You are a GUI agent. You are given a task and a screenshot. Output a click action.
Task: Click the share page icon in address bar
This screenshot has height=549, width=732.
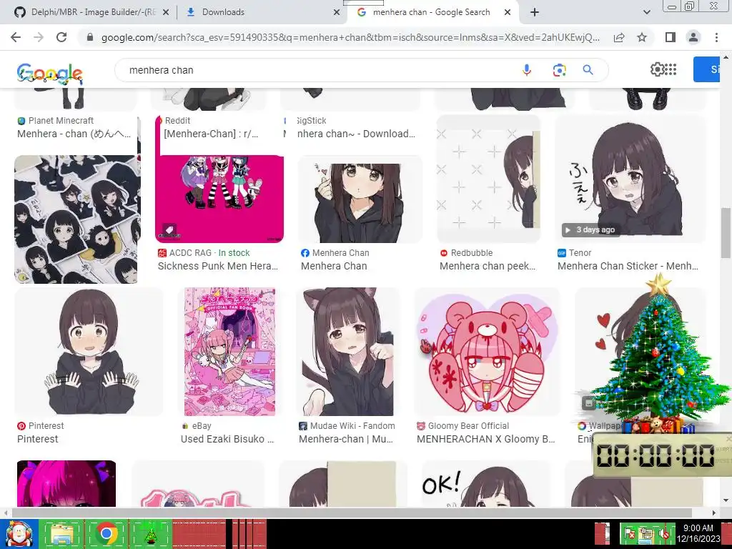(x=619, y=37)
